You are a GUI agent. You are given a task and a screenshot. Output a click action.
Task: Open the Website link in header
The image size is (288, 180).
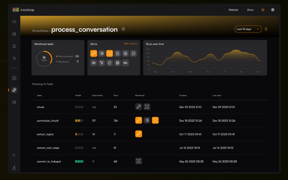233,10
